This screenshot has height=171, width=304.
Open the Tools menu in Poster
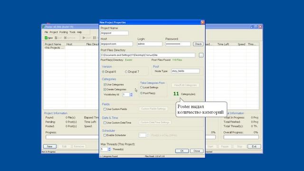72,32
